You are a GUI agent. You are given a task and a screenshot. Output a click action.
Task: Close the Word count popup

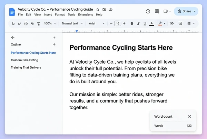point(190,117)
